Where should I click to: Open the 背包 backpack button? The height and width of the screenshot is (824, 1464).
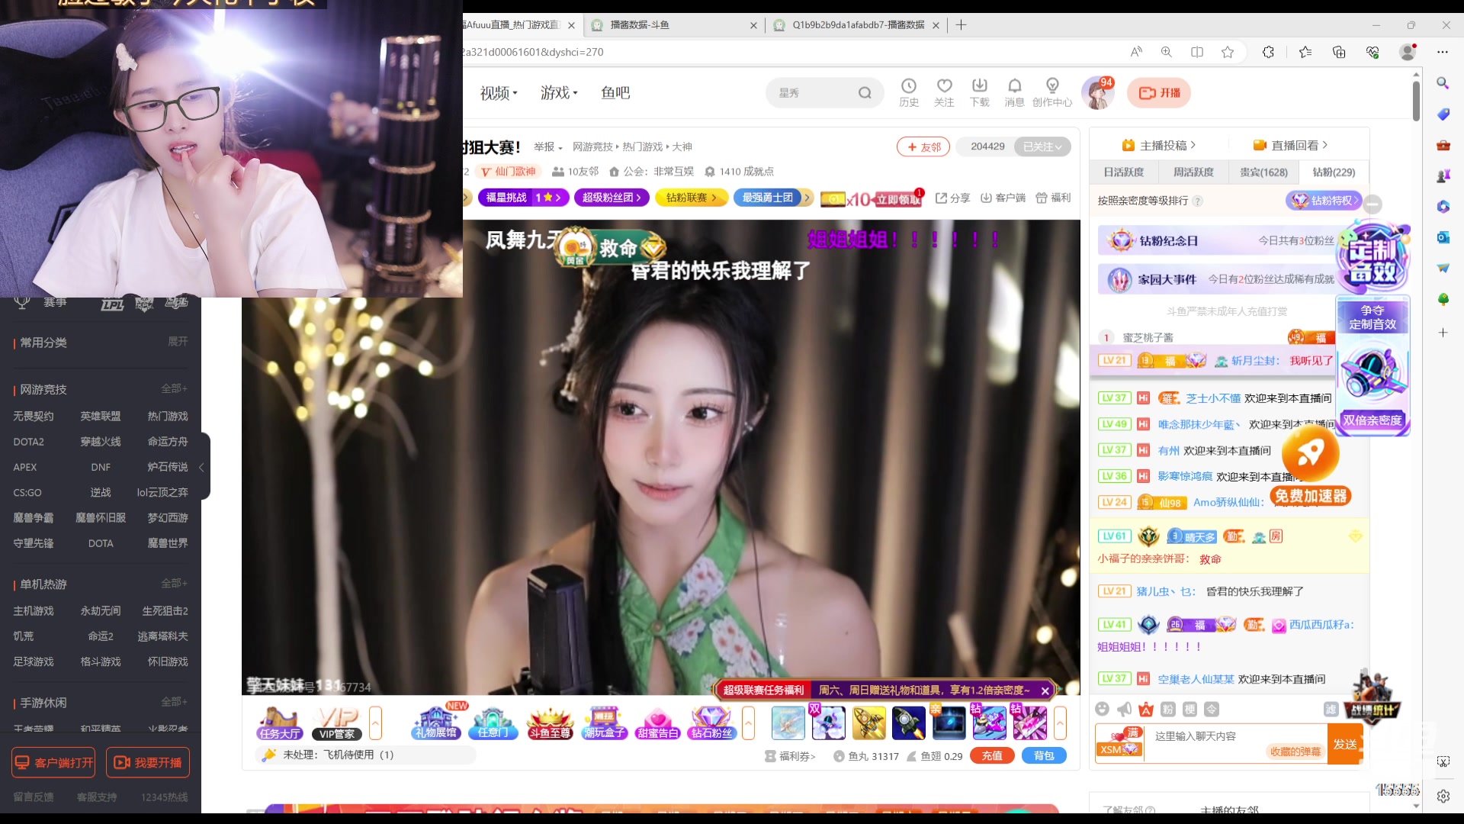pos(1044,756)
